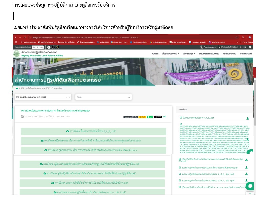The width and height of the screenshot is (269, 206).
Task: Download คู่มือปฏิบัติสำหรับเจ้าหน้าที่ pdf via green button
Action: 92,173
